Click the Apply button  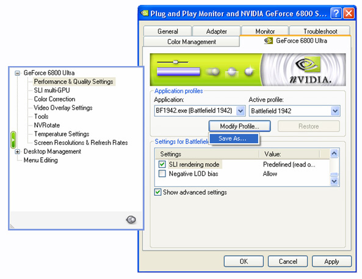click(x=331, y=261)
